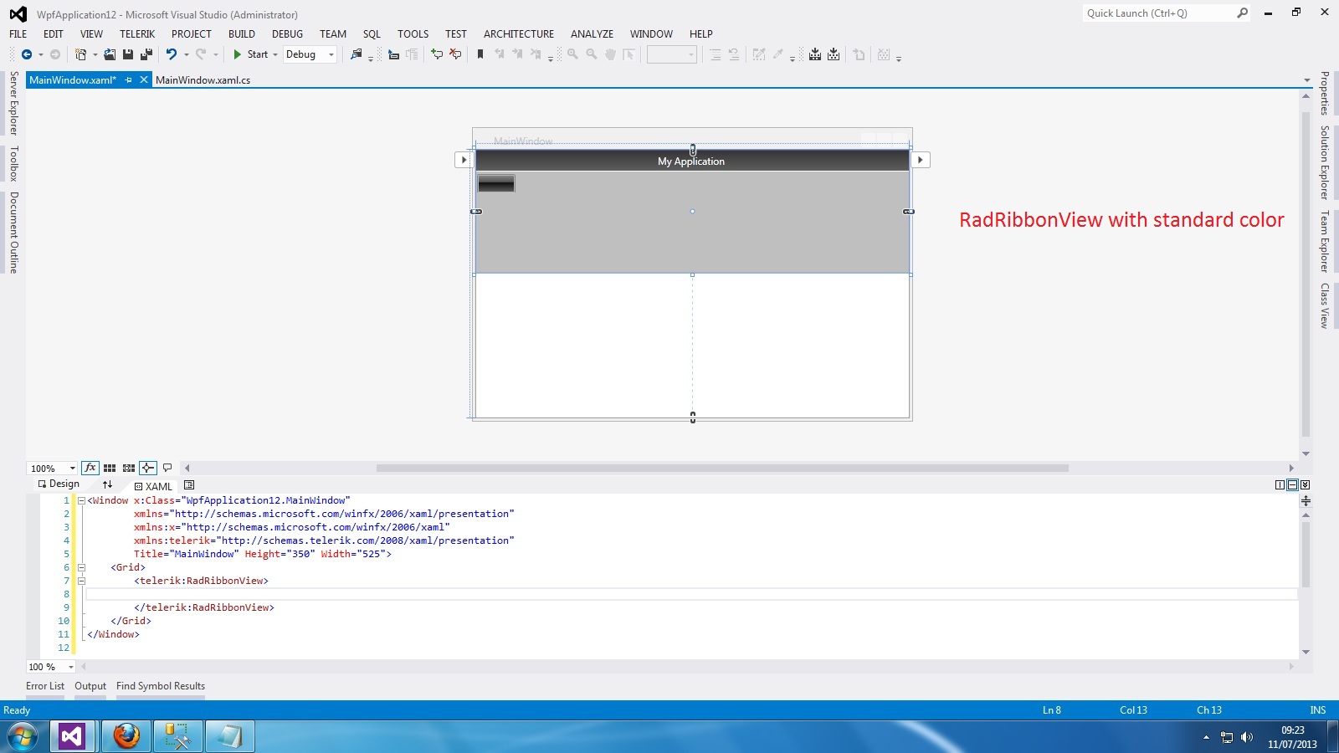Click the Windows Start button
The width and height of the screenshot is (1339, 753).
(x=23, y=736)
